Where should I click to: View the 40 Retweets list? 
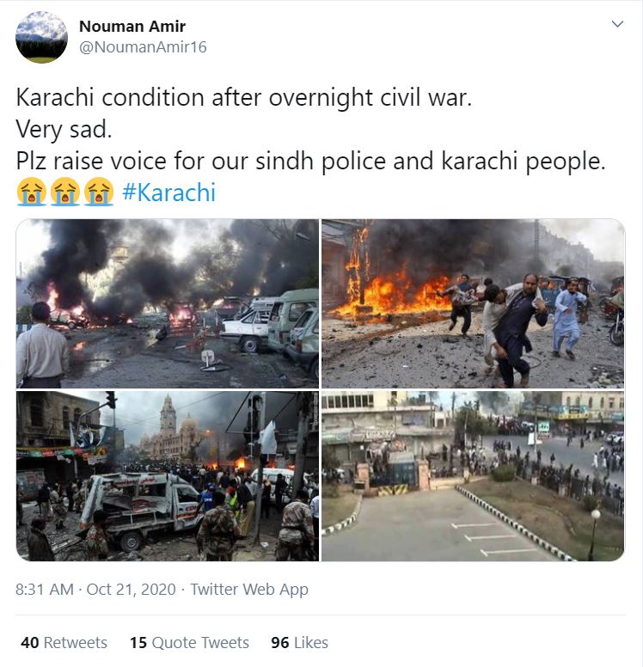coord(64,642)
